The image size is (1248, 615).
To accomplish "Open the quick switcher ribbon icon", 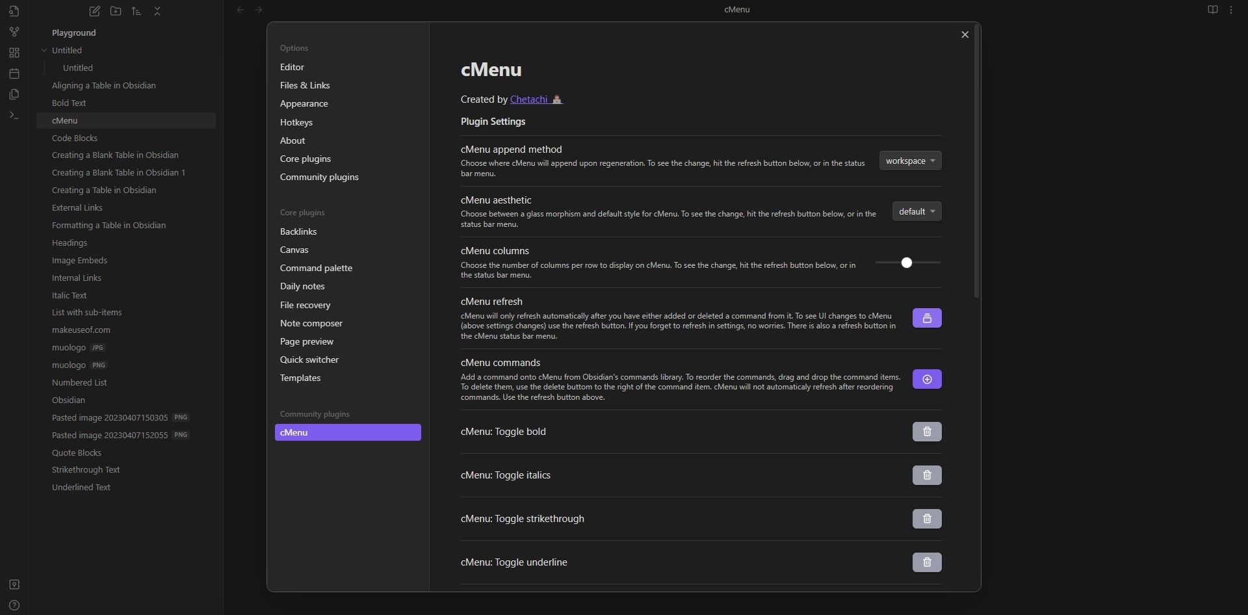I will point(14,11).
